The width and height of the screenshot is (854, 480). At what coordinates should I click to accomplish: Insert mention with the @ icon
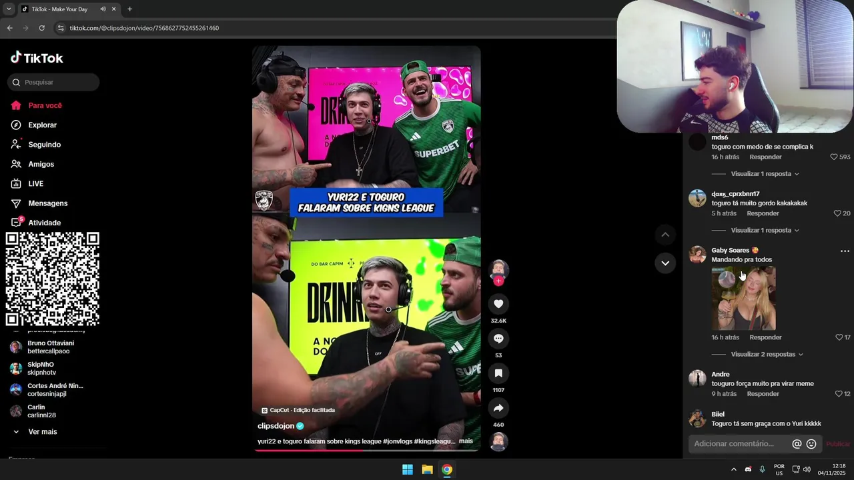click(797, 444)
